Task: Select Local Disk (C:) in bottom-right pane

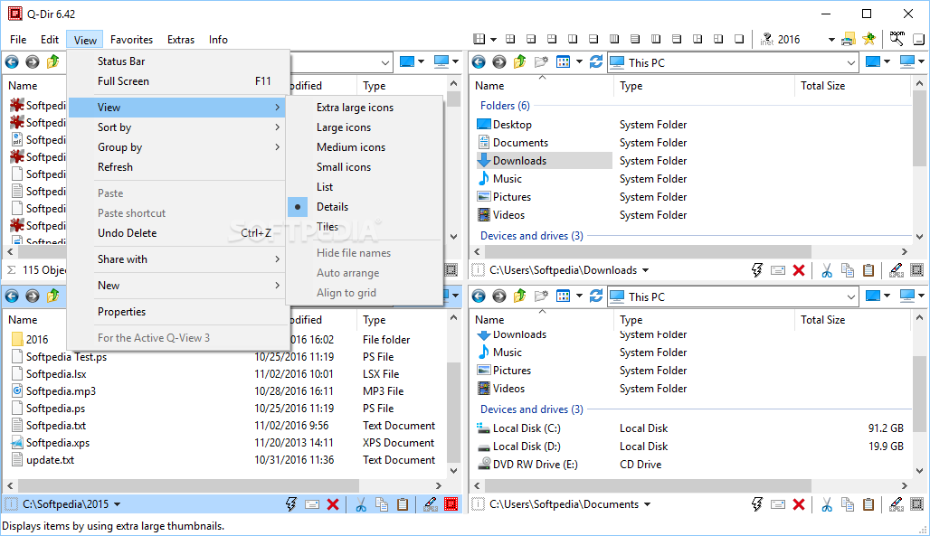Action: 527,428
